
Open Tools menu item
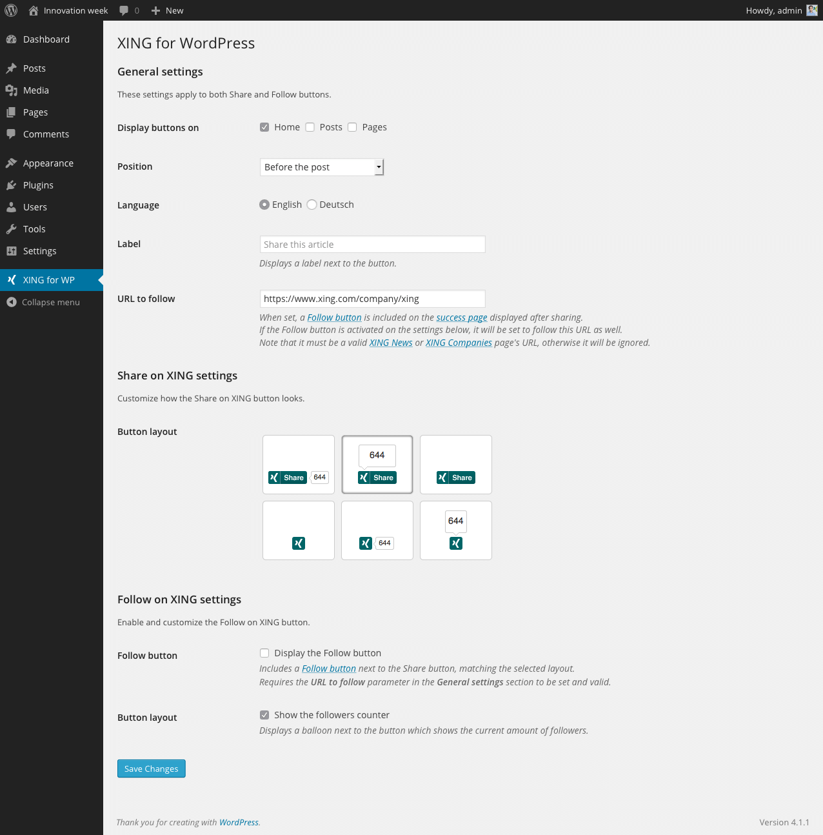[x=52, y=229]
